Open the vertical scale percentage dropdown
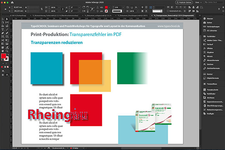 (59, 11)
